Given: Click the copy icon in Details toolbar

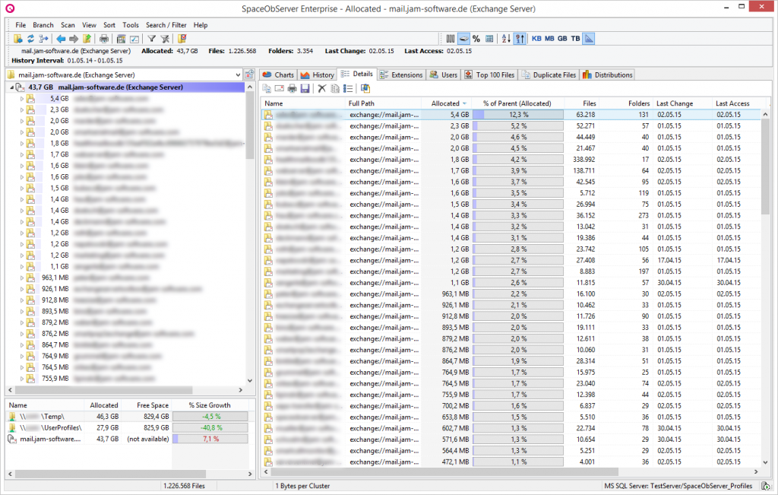Looking at the screenshot, I should tap(267, 88).
